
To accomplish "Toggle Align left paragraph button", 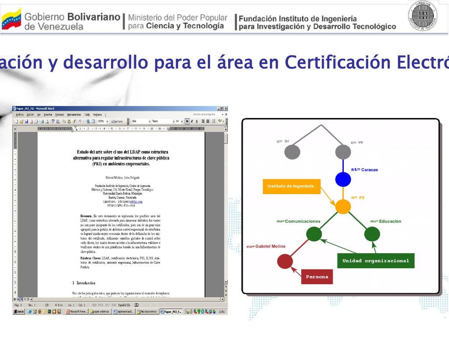I will 203,122.
